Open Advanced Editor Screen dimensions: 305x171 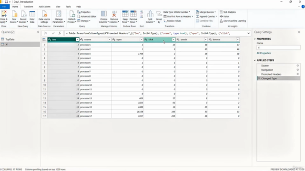click(87, 17)
